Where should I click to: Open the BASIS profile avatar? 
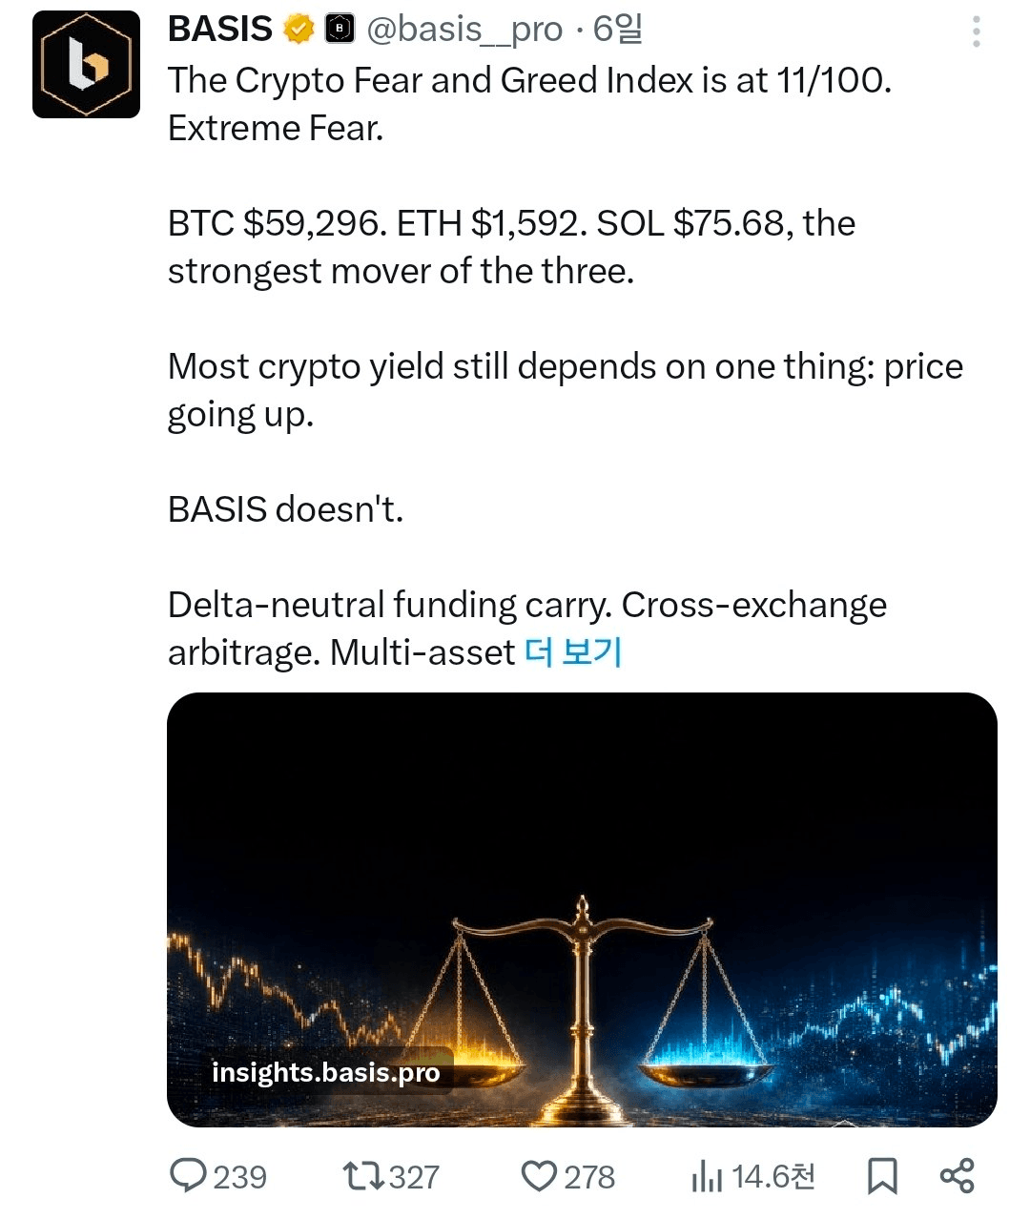click(x=86, y=64)
